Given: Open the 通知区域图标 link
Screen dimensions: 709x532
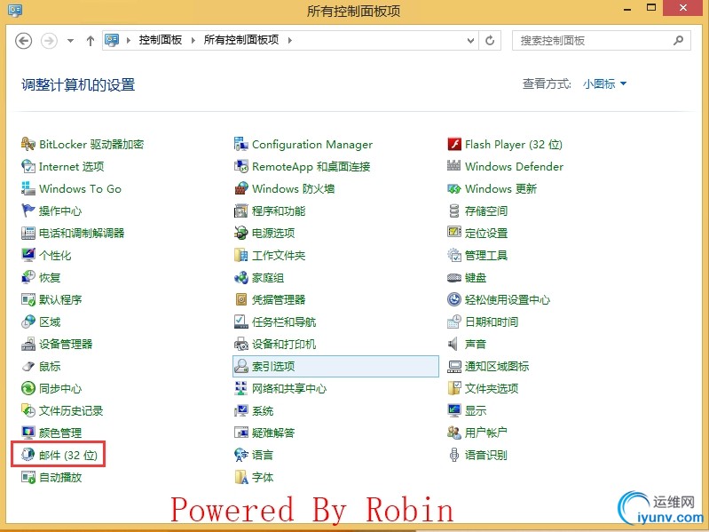Looking at the screenshot, I should [497, 366].
